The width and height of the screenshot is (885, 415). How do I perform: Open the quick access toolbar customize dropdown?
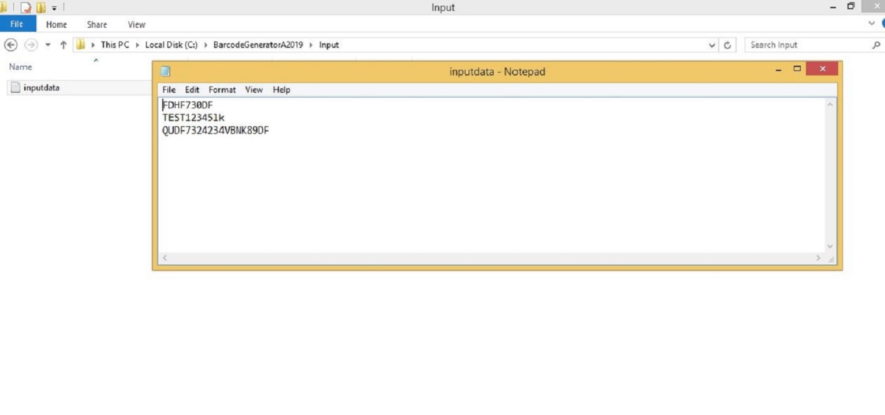coord(54,8)
